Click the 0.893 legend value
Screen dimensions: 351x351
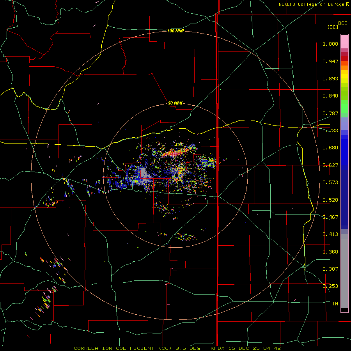(330, 78)
